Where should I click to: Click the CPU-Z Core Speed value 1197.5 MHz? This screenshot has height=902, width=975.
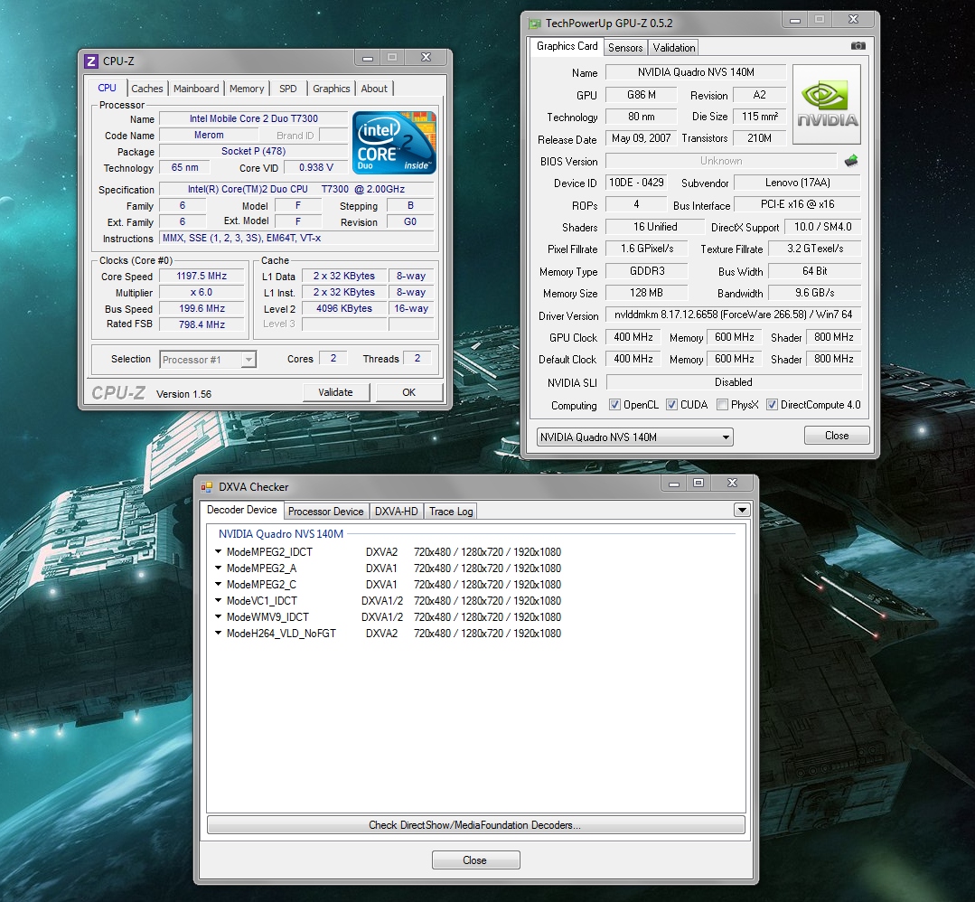tap(202, 276)
